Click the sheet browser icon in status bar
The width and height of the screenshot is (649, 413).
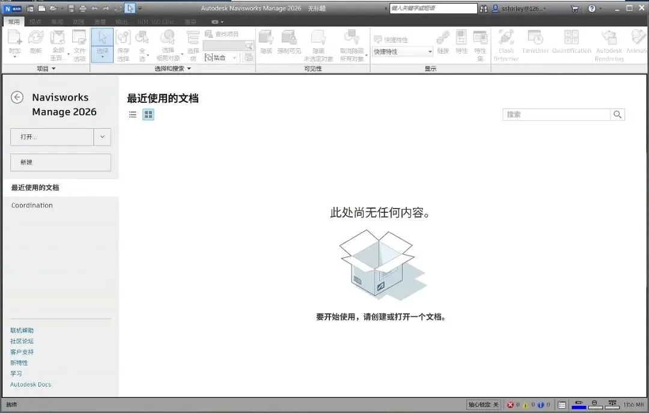tap(562, 405)
